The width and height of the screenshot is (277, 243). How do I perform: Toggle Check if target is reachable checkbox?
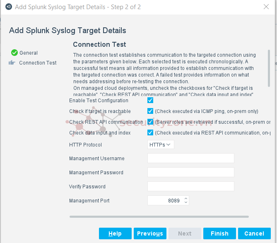[150, 111]
